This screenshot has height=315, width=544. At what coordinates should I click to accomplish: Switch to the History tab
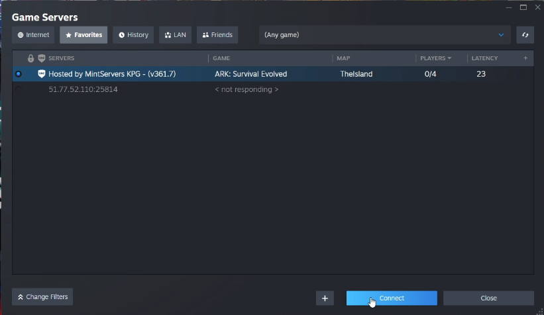[x=133, y=35]
